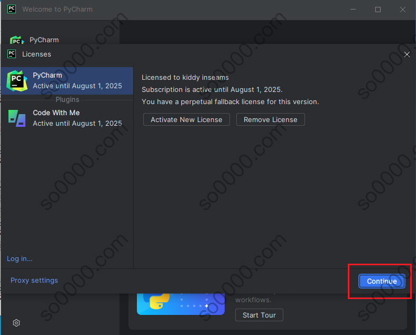The height and width of the screenshot is (335, 416).
Task: Click Activate New License button
Action: tap(186, 119)
